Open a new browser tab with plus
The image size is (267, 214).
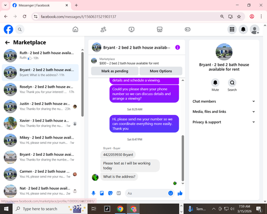(76, 5)
